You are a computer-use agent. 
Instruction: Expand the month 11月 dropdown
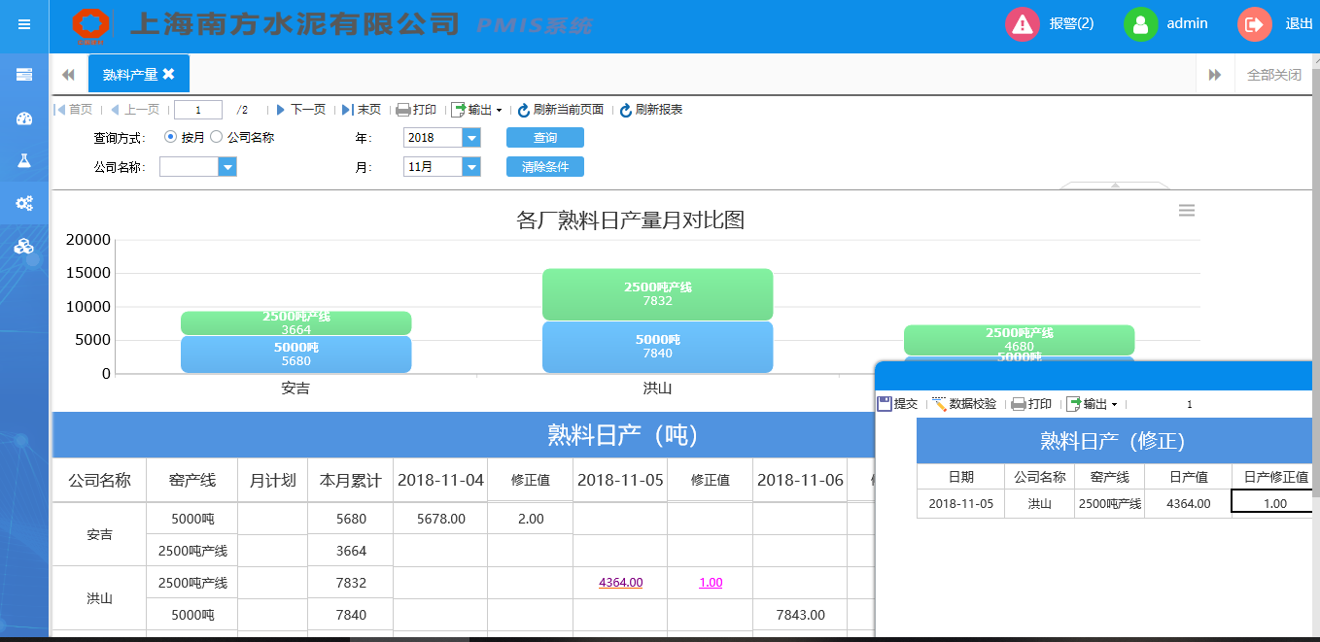pyautogui.click(x=471, y=167)
